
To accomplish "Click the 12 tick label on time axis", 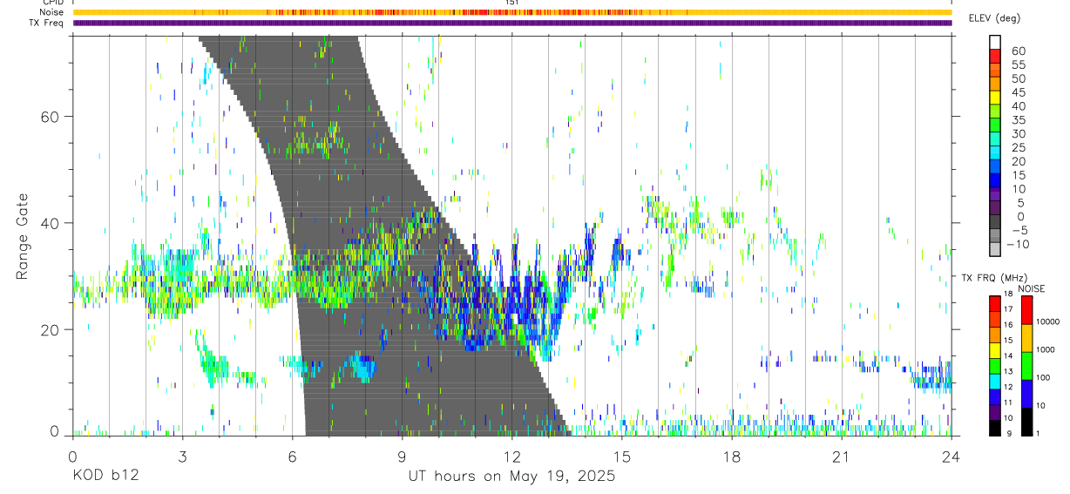I will tap(512, 456).
